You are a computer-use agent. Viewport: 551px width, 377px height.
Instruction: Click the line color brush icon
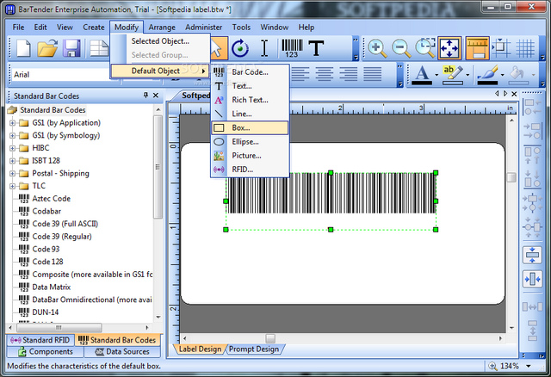(487, 75)
